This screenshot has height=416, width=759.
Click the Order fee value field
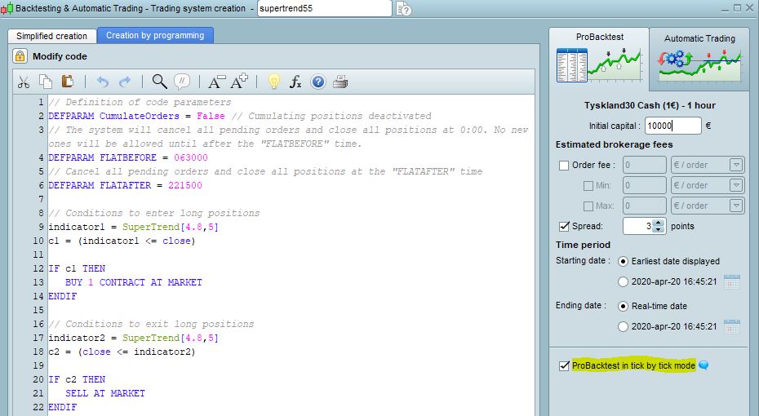[644, 165]
